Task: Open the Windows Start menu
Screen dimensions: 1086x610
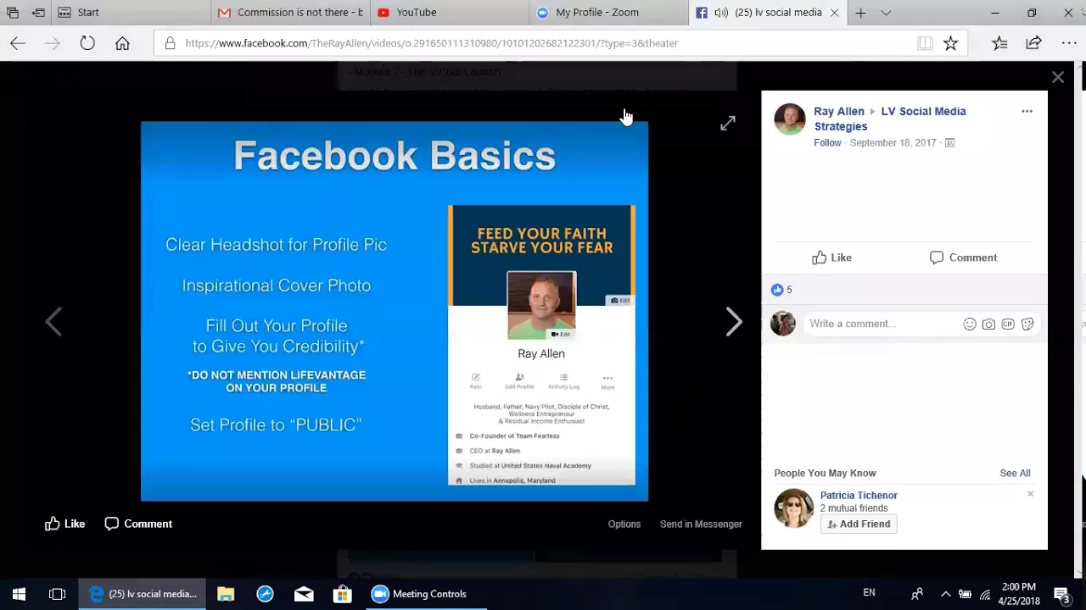Action: (19, 594)
